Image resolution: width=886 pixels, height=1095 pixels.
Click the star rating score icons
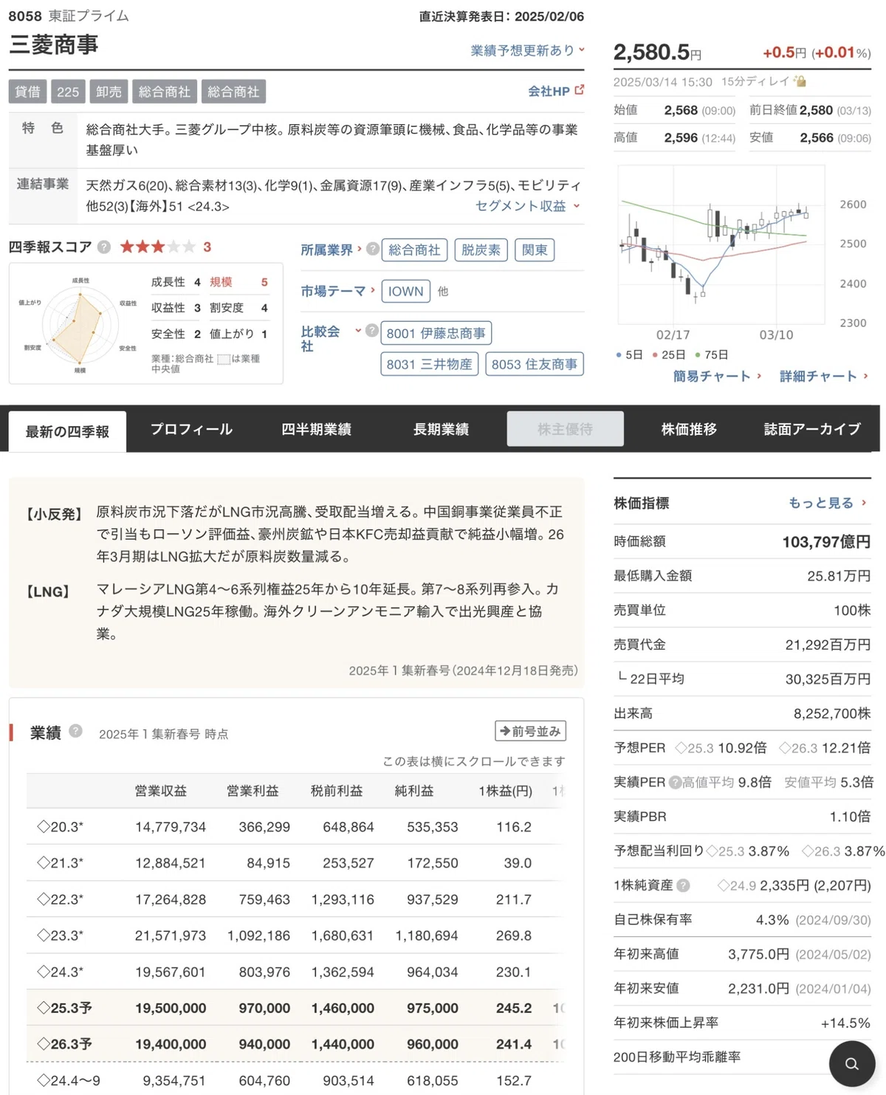157,247
